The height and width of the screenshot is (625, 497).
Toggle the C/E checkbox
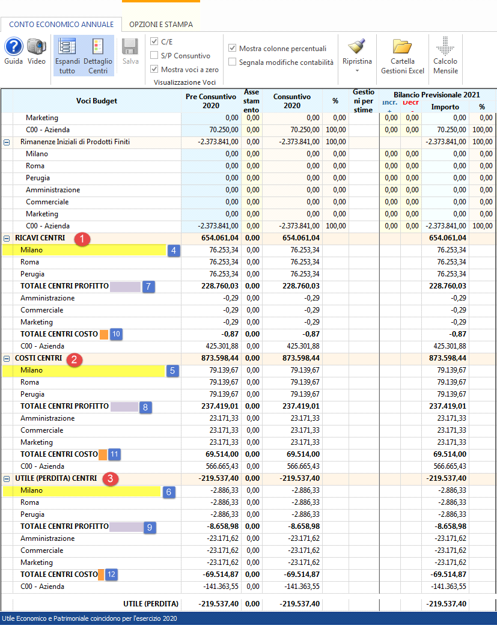click(x=154, y=41)
